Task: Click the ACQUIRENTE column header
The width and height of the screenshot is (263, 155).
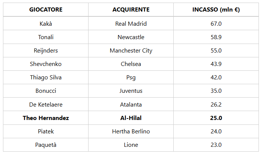Action: point(131,10)
